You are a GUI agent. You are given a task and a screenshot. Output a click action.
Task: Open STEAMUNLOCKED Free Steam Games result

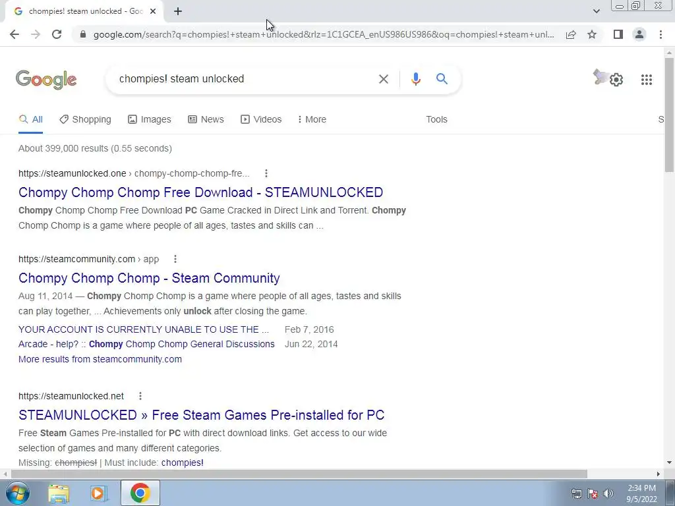tap(202, 415)
